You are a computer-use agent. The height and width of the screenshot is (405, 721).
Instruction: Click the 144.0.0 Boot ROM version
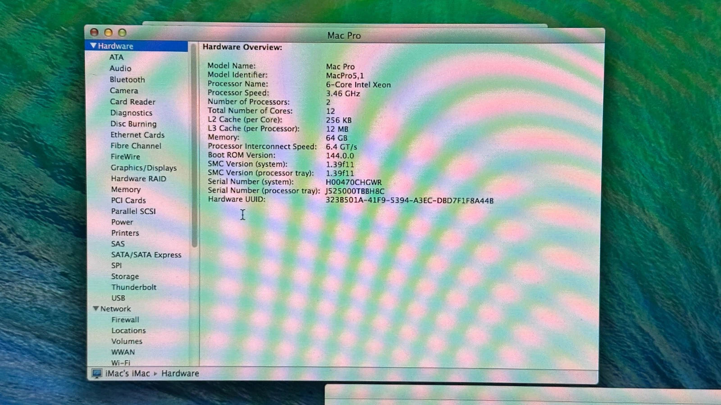click(340, 156)
